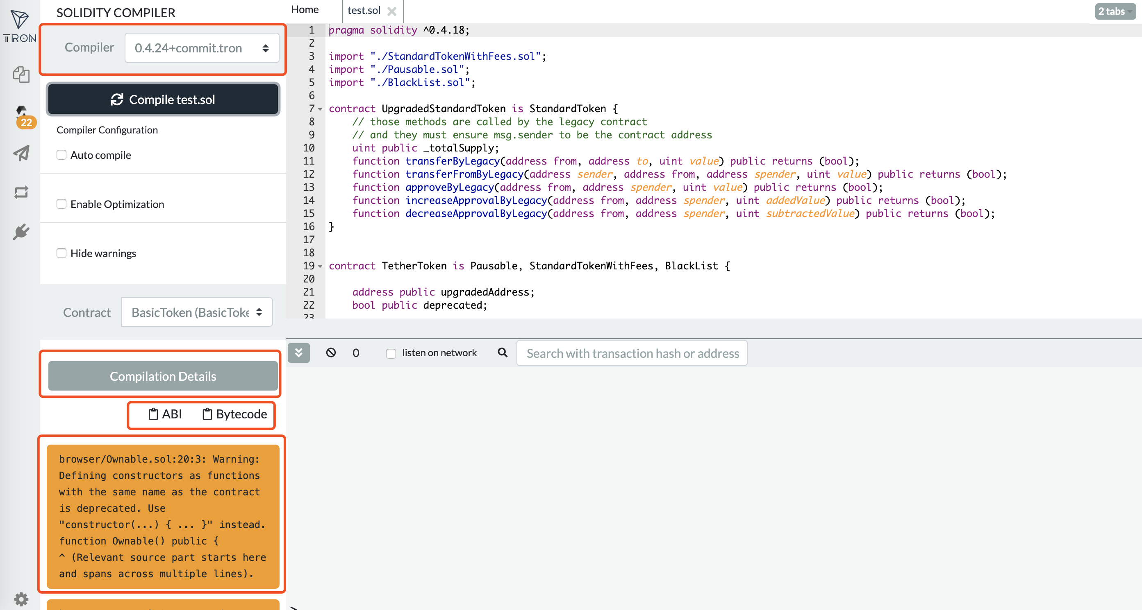1142x610 pixels.
Task: Open Settings gear icon at sidebar bottom
Action: (21, 599)
